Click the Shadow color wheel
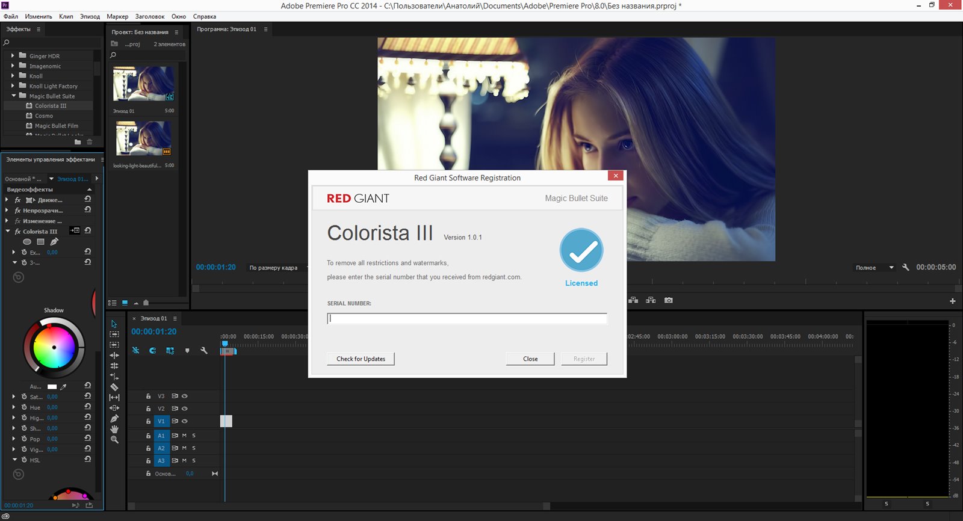The height and width of the screenshot is (521, 963). 54,347
